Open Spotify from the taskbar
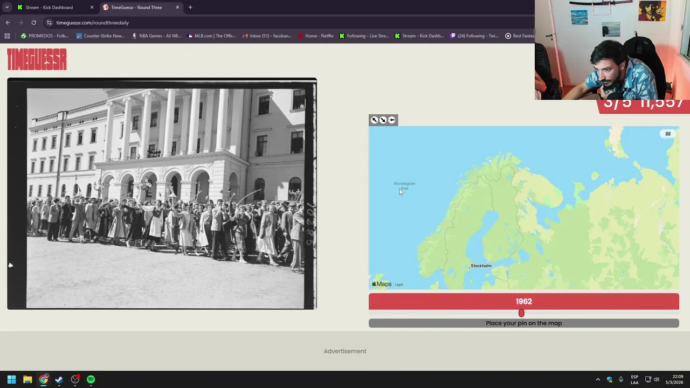This screenshot has height=388, width=690. [91, 379]
